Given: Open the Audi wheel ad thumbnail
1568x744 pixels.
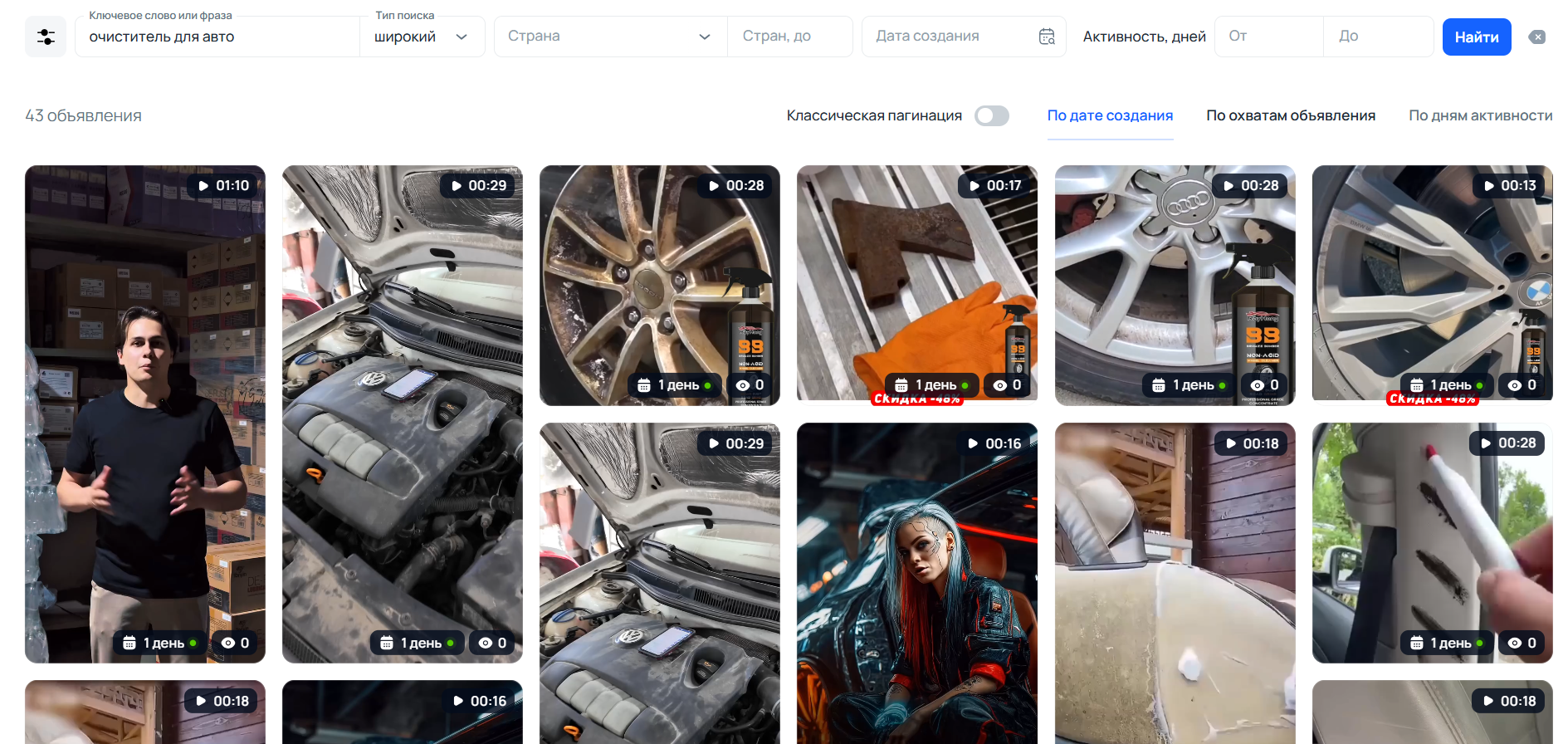Looking at the screenshot, I should (1175, 286).
